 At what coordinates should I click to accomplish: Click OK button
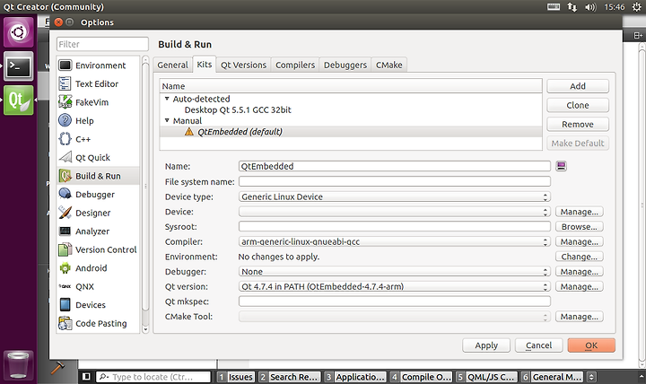[x=591, y=345]
